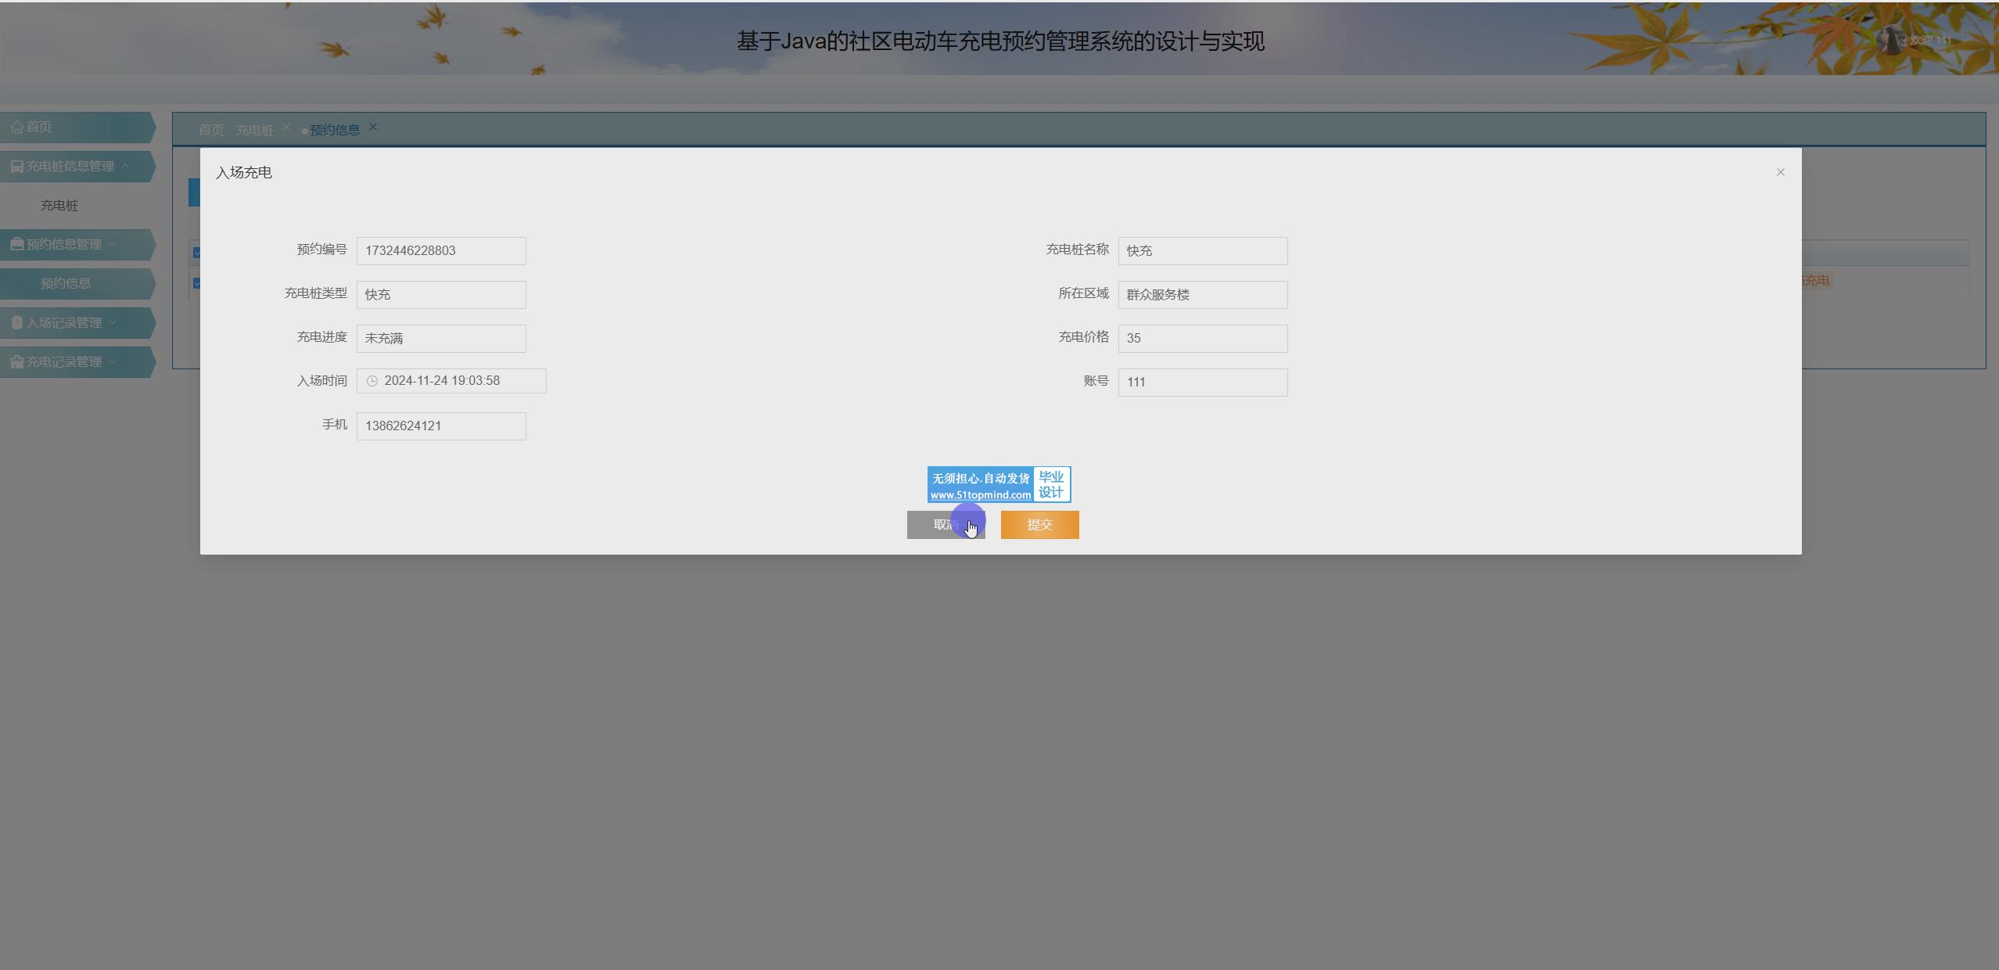Expand the 入场记录管理 sidebar menu

pos(113,322)
